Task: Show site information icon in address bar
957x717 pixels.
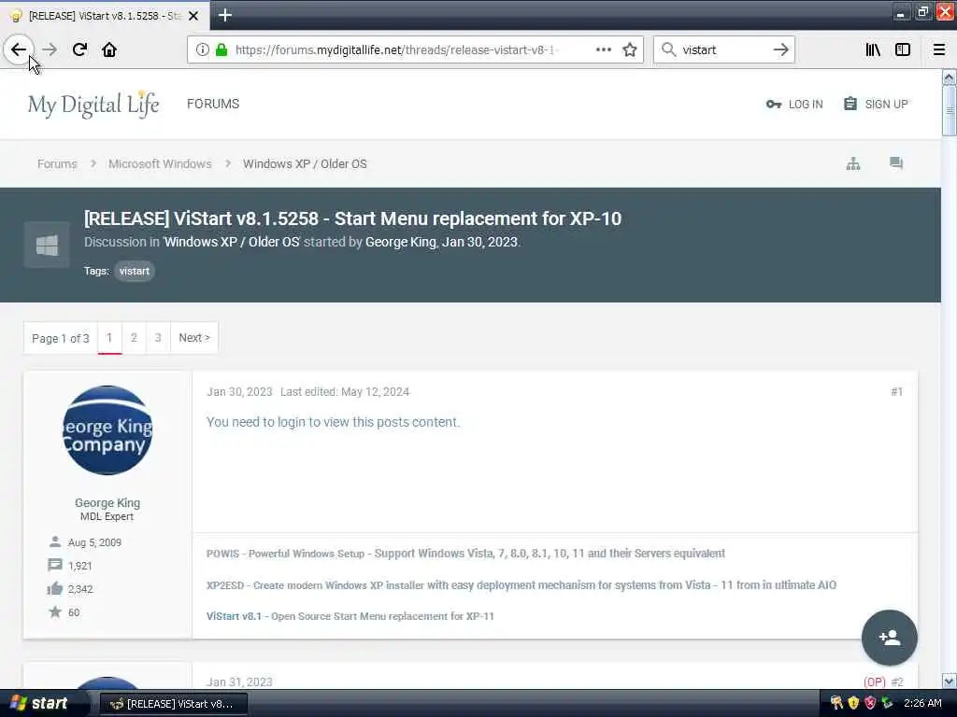Action: coord(202,49)
